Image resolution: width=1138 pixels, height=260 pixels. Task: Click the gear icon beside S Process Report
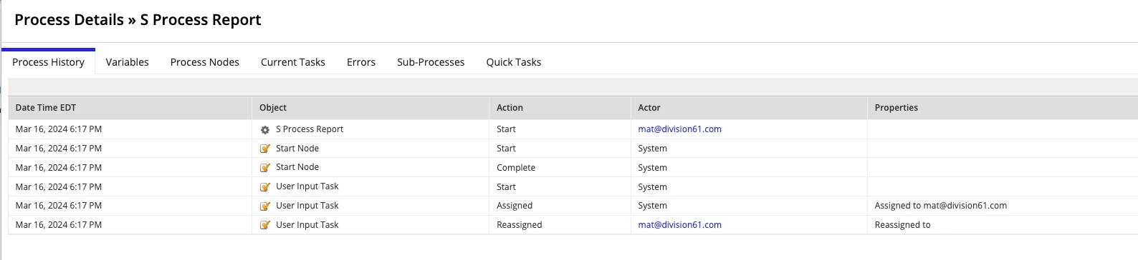point(265,130)
